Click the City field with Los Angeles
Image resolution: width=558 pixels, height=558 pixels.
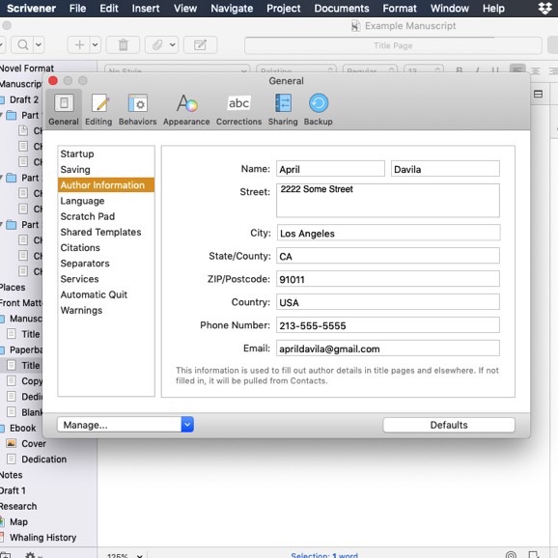388,233
